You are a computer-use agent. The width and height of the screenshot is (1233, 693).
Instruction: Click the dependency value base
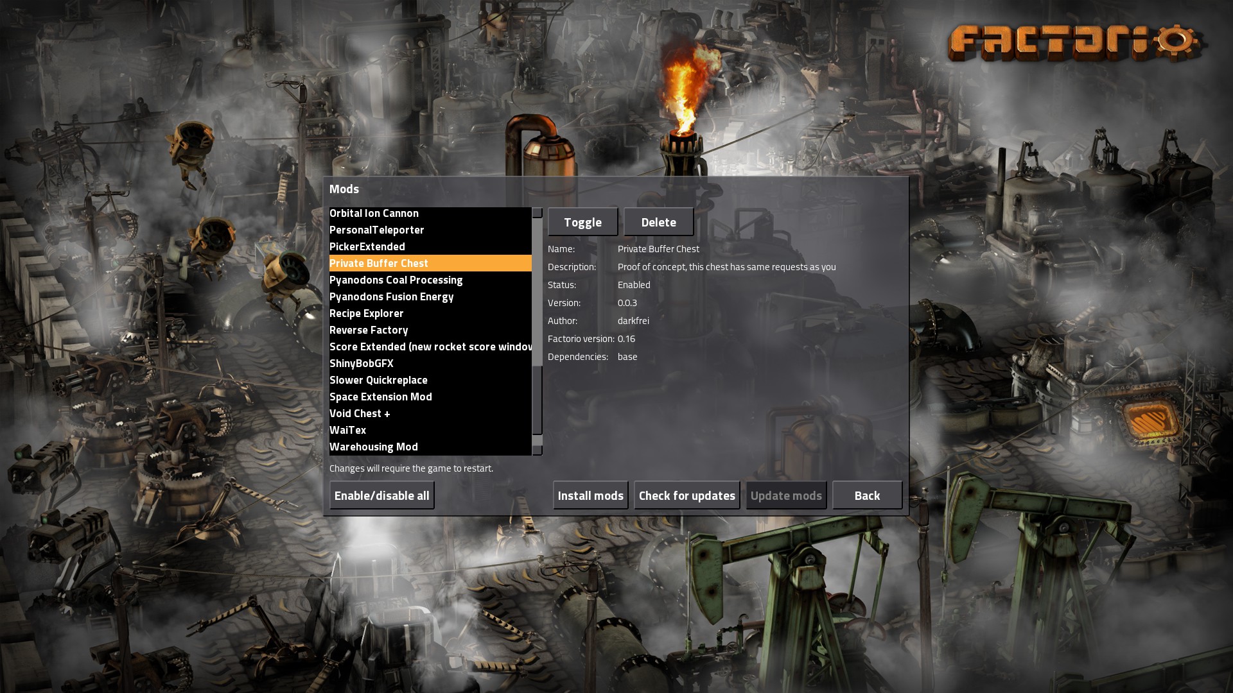point(627,357)
